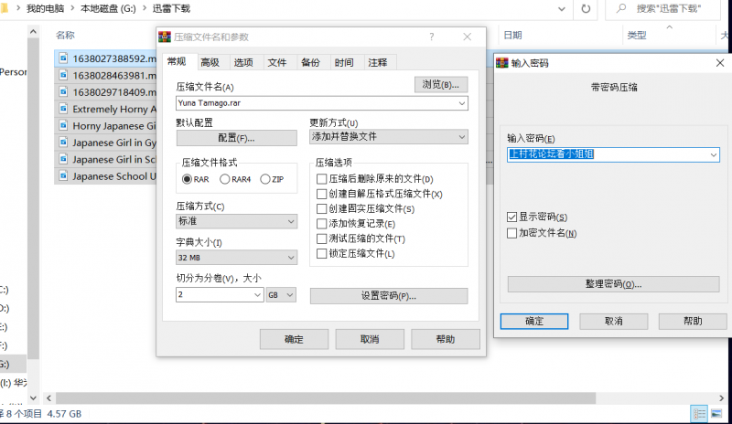Check 压缩后删除原来的文件 option
The image size is (732, 424).
pos(321,179)
